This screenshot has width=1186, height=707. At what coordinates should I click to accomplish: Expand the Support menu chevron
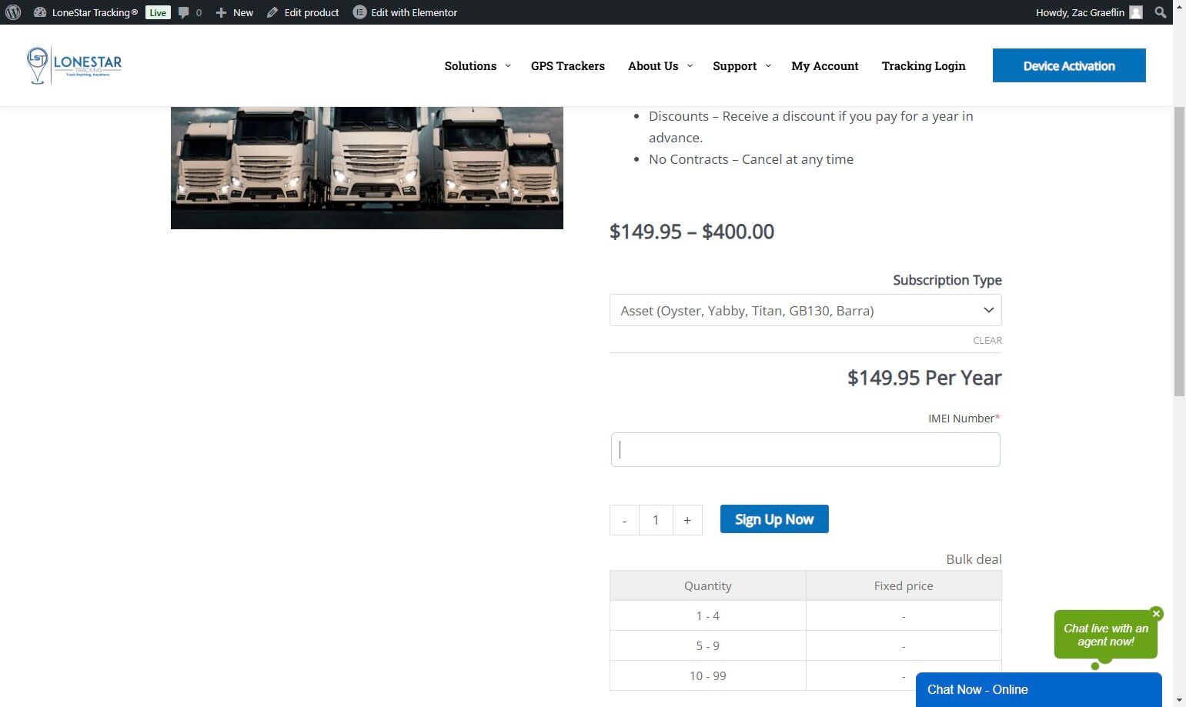[x=768, y=66]
